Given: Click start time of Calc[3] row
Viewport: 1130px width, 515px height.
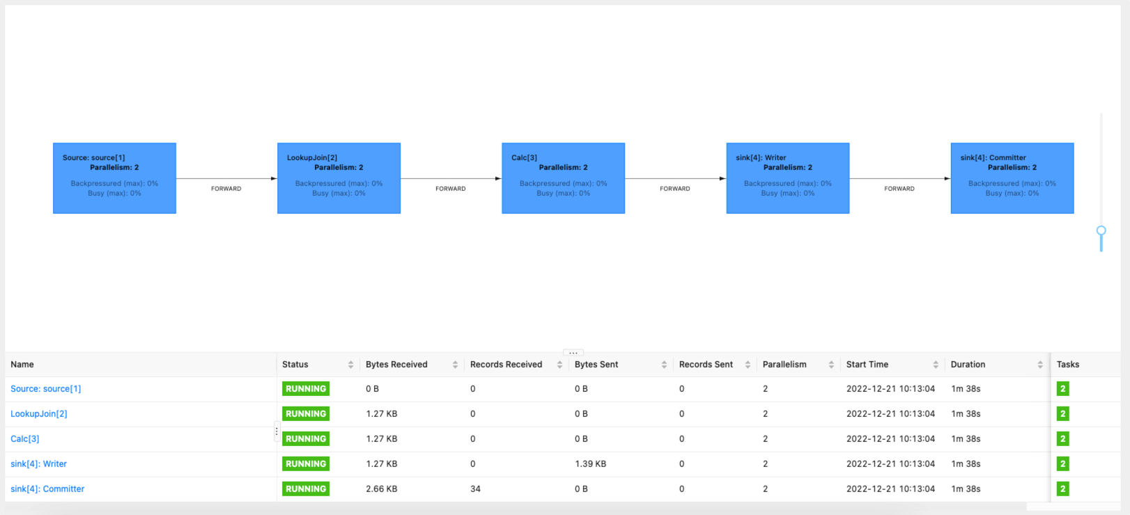Looking at the screenshot, I should pos(891,439).
